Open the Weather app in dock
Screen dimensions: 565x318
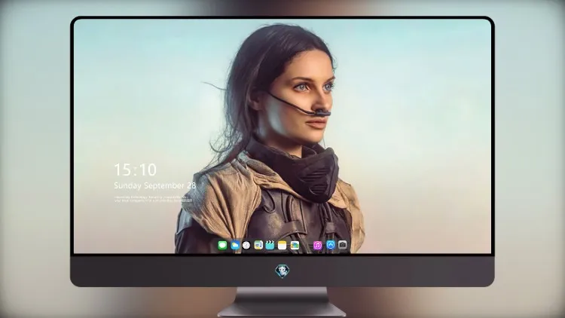pyautogui.click(x=234, y=246)
